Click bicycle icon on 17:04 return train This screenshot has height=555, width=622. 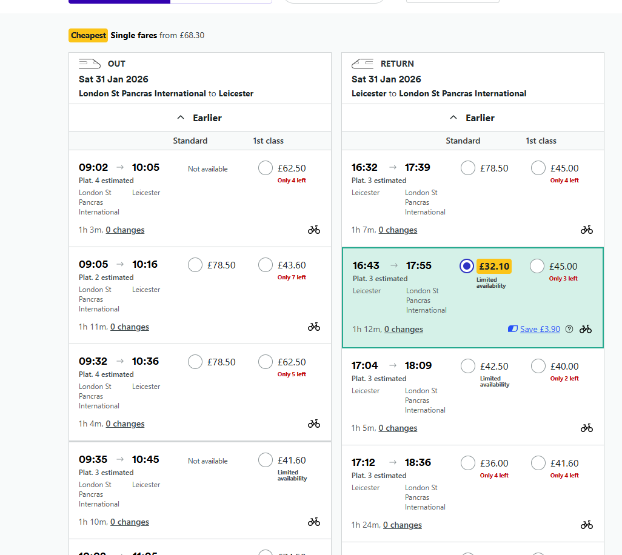coord(586,428)
